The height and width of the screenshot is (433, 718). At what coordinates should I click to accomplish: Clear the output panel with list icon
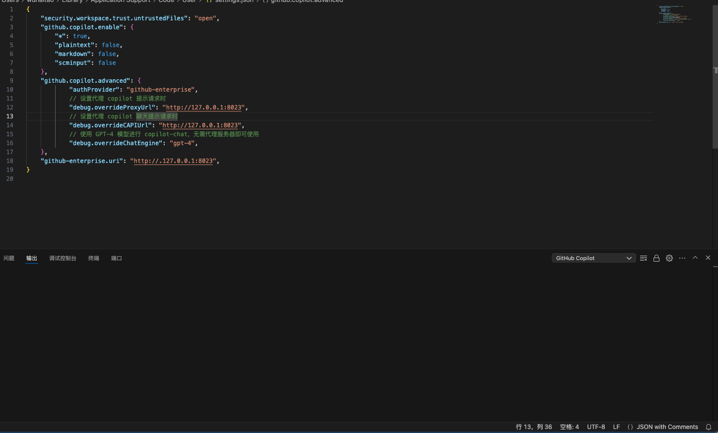click(x=644, y=258)
